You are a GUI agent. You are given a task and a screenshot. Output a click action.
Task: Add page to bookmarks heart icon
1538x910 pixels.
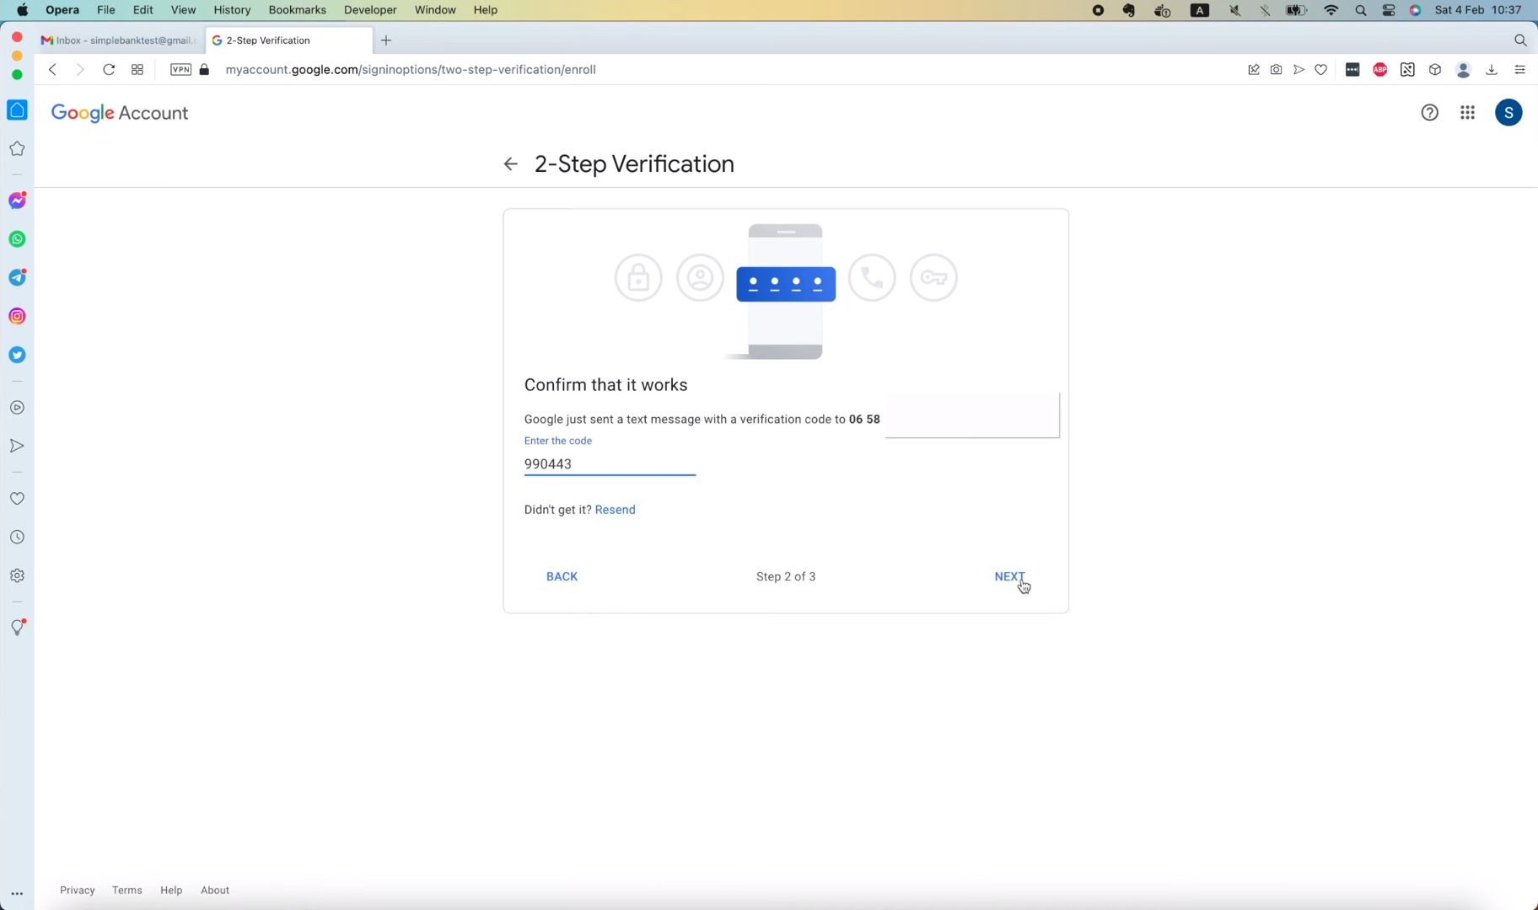click(1321, 70)
